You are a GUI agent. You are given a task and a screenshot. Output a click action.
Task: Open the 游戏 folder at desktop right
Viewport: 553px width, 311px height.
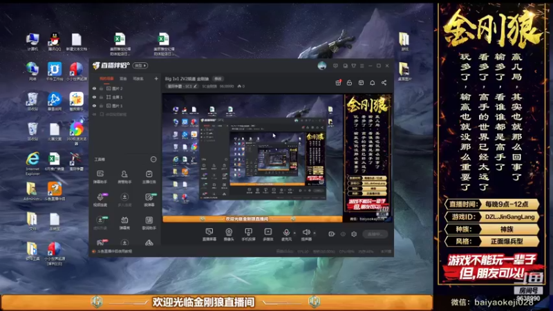point(404,41)
